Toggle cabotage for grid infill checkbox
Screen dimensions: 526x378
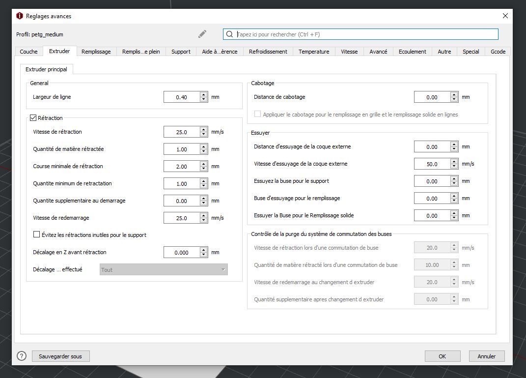(x=257, y=114)
